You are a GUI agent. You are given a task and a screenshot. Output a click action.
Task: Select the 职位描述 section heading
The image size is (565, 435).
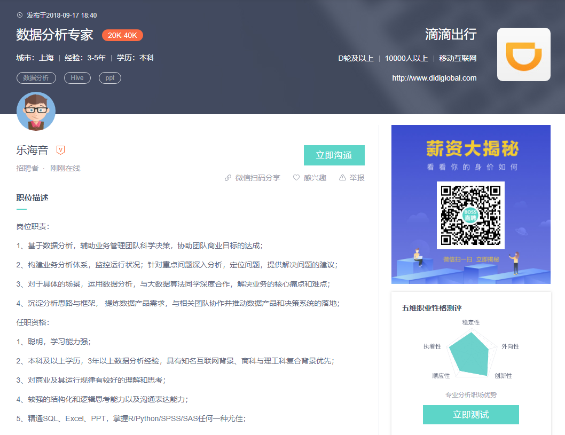pos(33,197)
